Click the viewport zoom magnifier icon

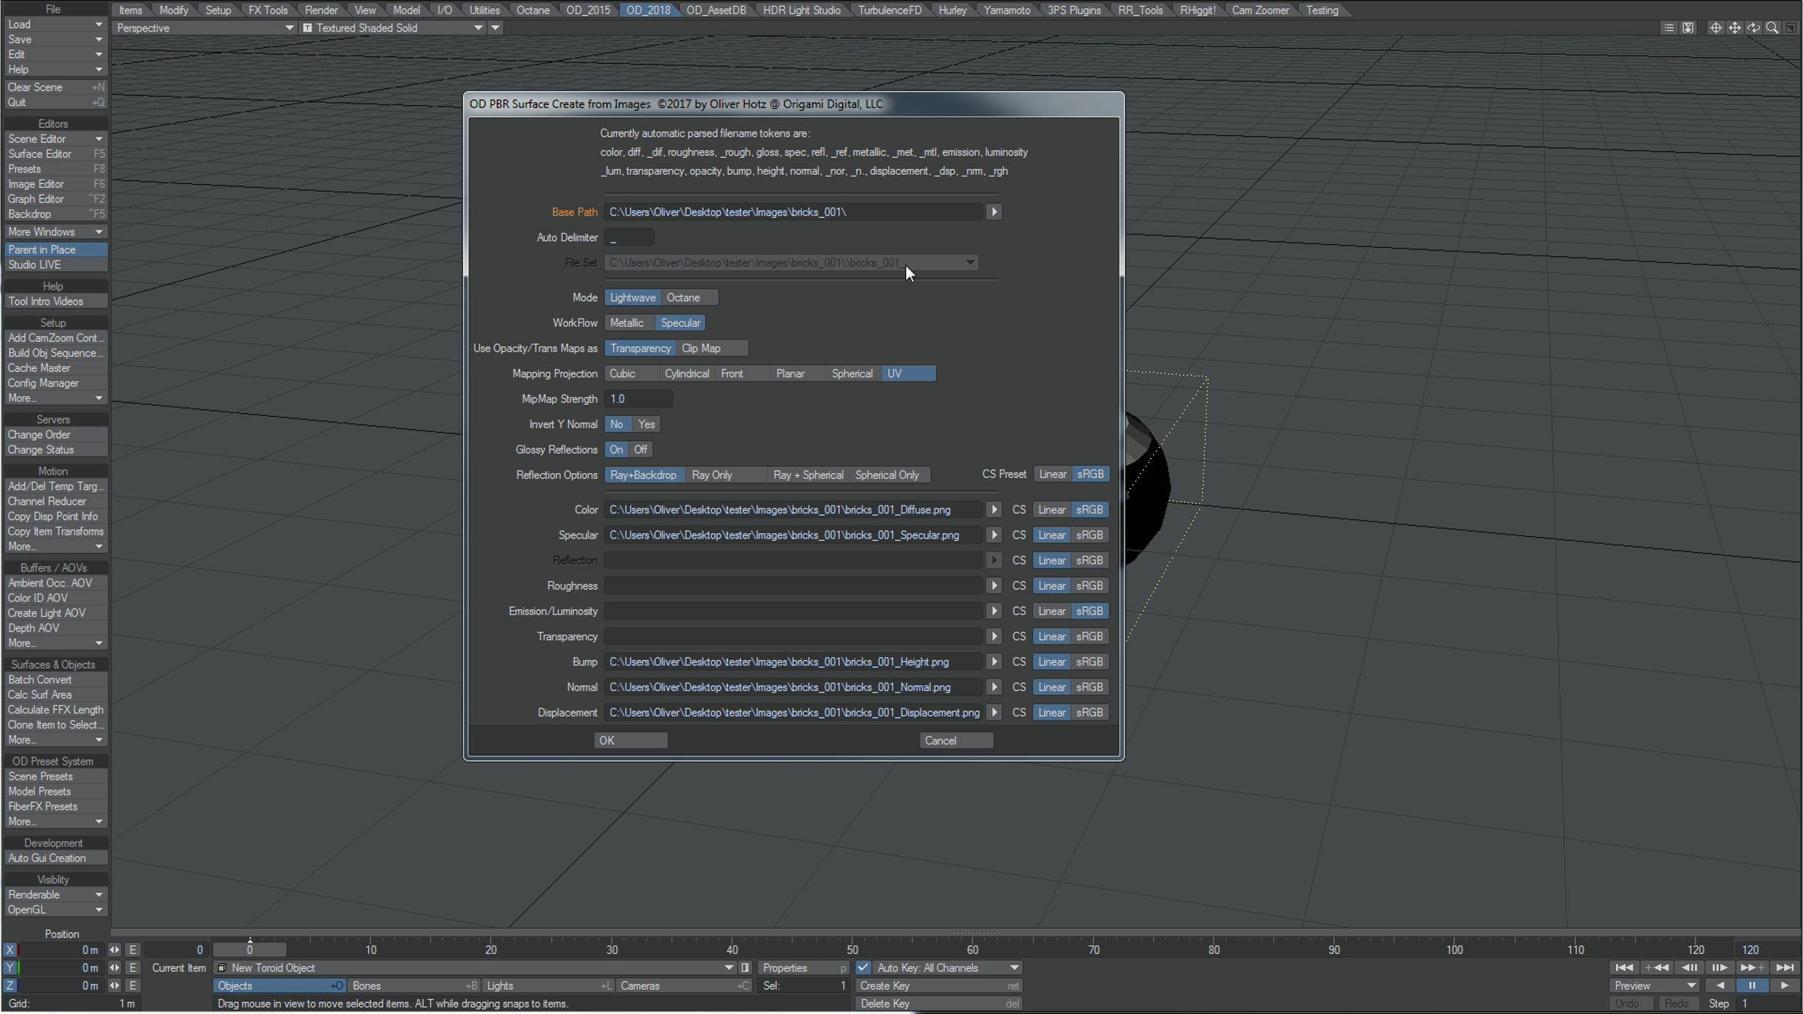(1772, 28)
